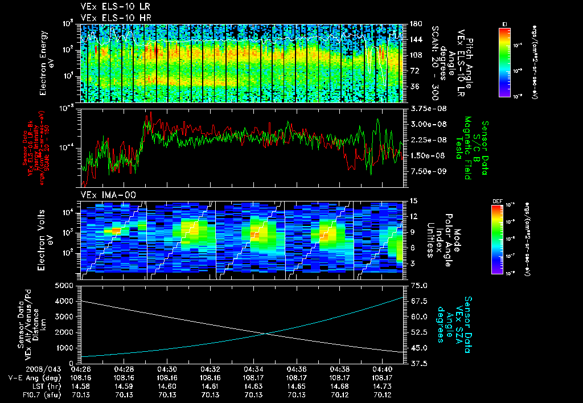Click the 04:28 time tick label
The width and height of the screenshot is (583, 403).
[x=124, y=369]
